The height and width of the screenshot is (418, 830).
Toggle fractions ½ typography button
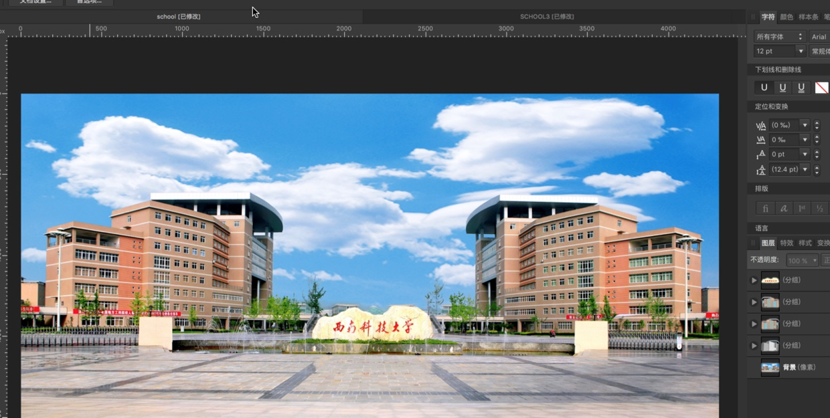point(819,209)
